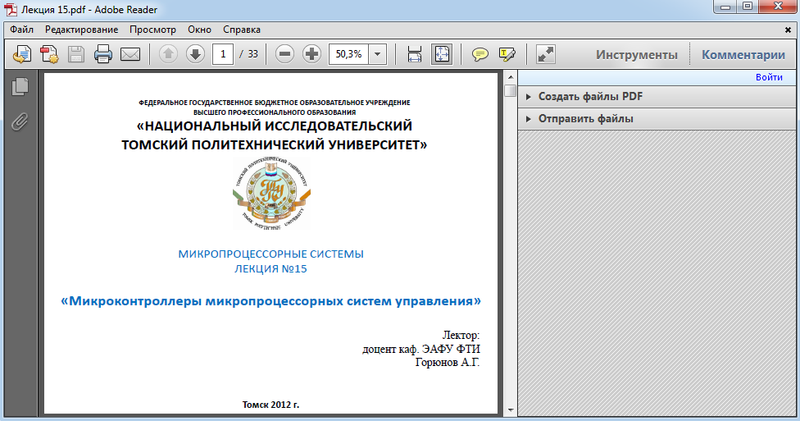Open the attachments paperclip panel
This screenshot has height=421, width=800.
pos(20,121)
